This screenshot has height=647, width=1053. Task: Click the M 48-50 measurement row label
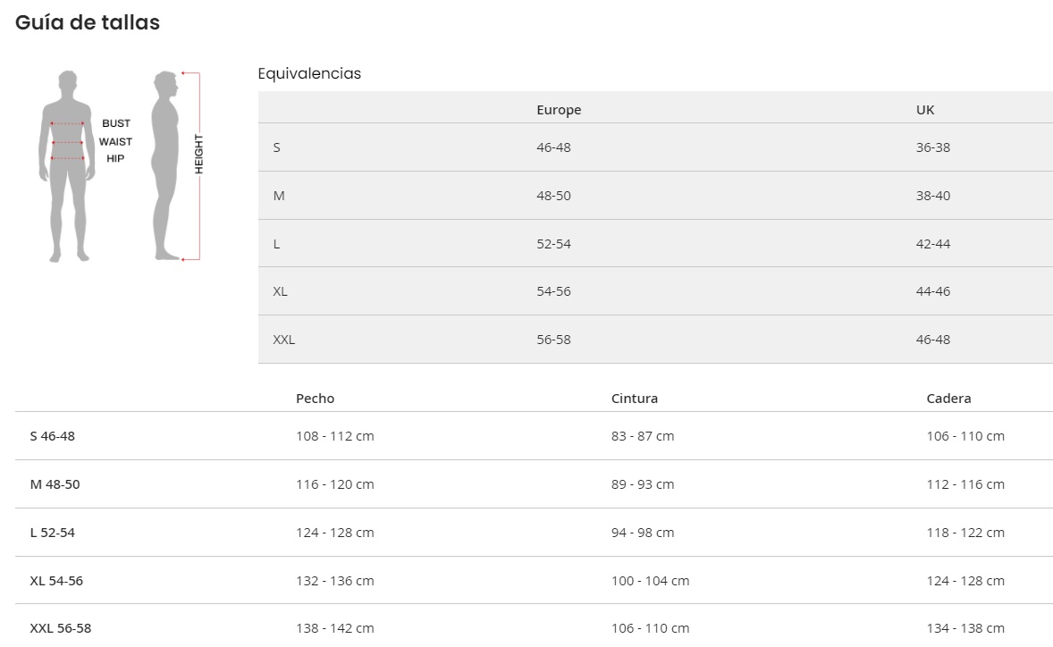pos(55,484)
